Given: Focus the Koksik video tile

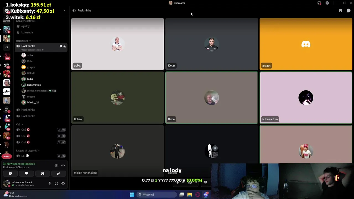Looking at the screenshot, I should coord(118,98).
